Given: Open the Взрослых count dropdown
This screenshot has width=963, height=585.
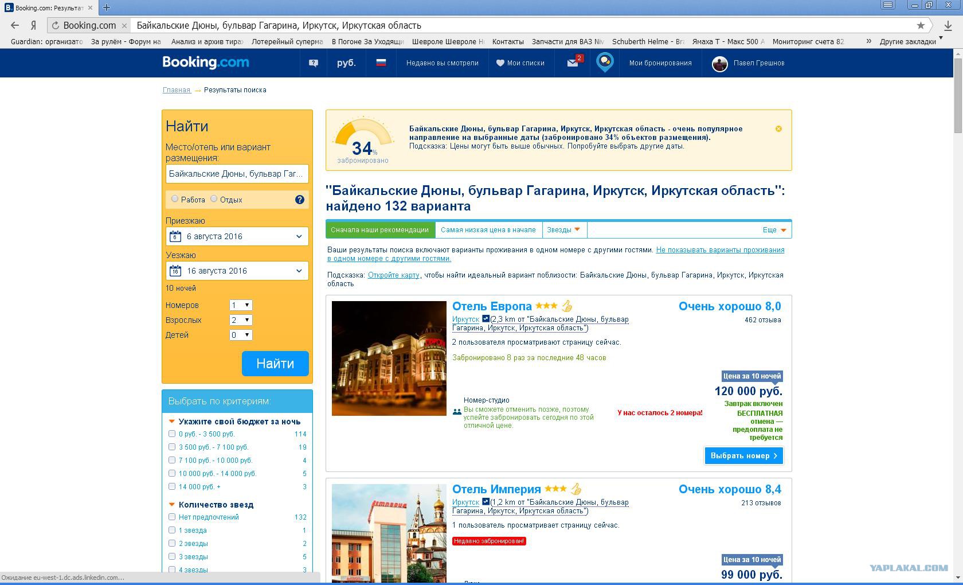Looking at the screenshot, I should [241, 320].
